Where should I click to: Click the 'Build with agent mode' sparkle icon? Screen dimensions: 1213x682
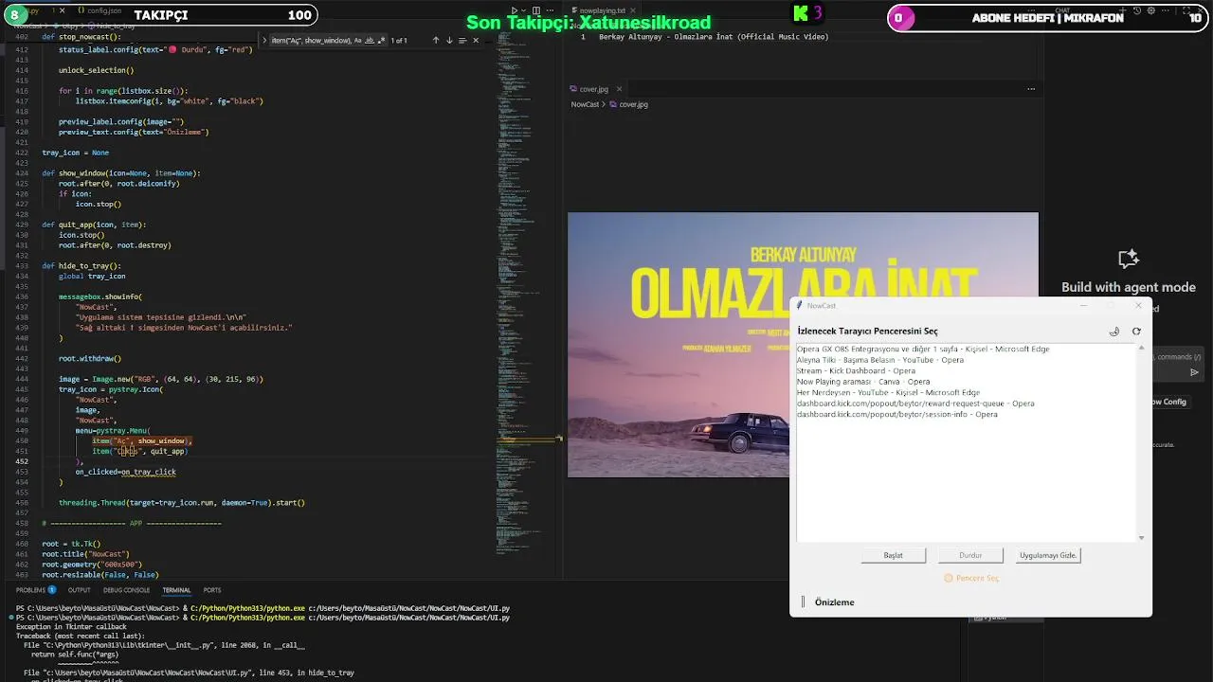[x=1128, y=259]
